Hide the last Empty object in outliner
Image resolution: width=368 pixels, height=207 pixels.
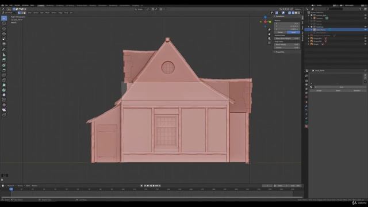(366, 44)
